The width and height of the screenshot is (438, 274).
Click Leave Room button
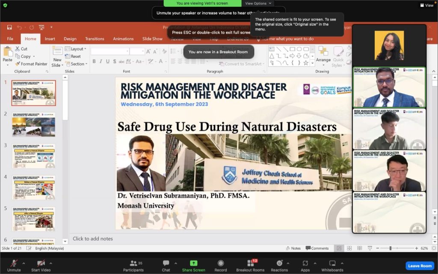tap(420, 265)
